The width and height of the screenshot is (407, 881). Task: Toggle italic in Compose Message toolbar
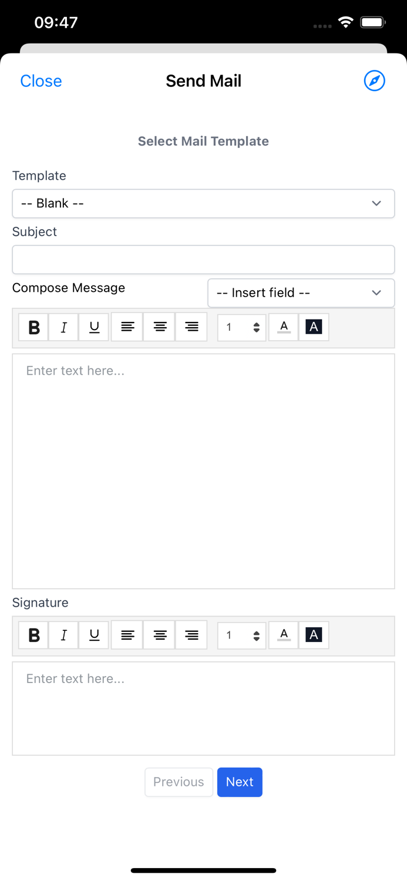[63, 327]
